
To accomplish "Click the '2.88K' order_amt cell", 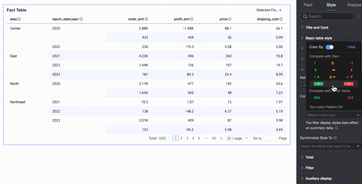I will pyautogui.click(x=143, y=29).
